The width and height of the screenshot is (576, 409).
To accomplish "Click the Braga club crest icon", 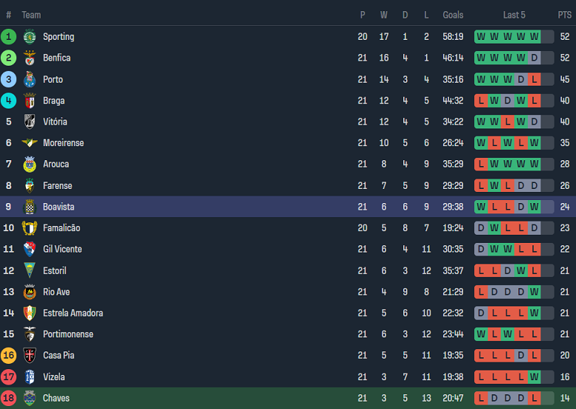I will [x=30, y=100].
